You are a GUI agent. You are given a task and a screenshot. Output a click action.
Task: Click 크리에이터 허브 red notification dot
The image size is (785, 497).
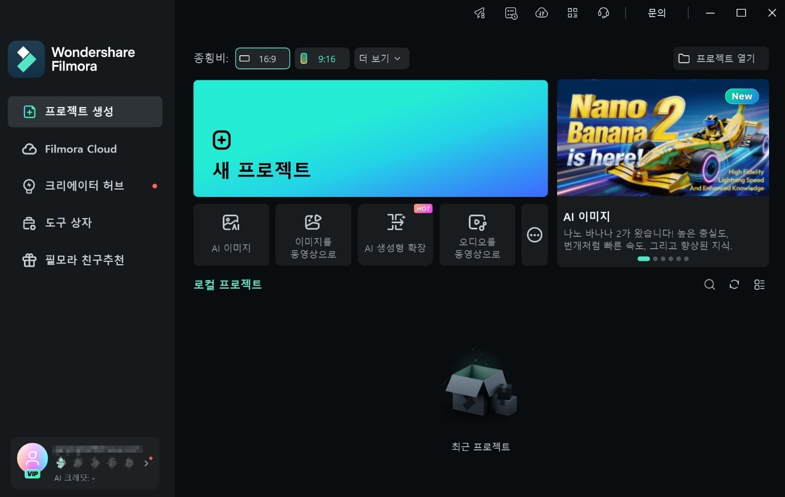click(154, 186)
